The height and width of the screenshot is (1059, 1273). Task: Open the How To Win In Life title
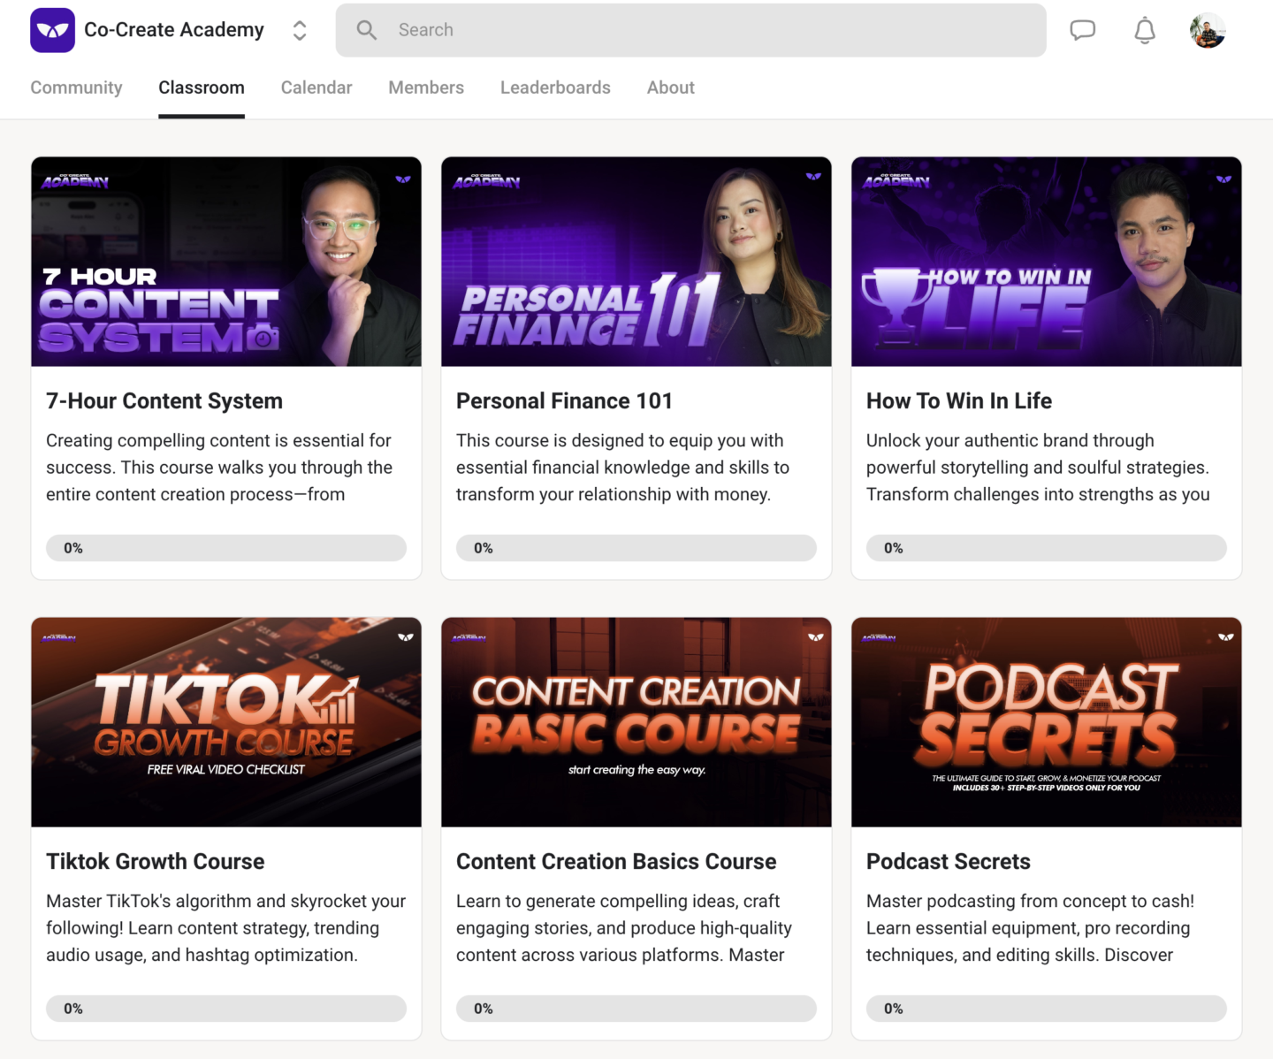(958, 401)
